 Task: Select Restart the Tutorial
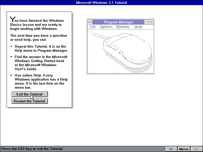[x=30, y=101]
